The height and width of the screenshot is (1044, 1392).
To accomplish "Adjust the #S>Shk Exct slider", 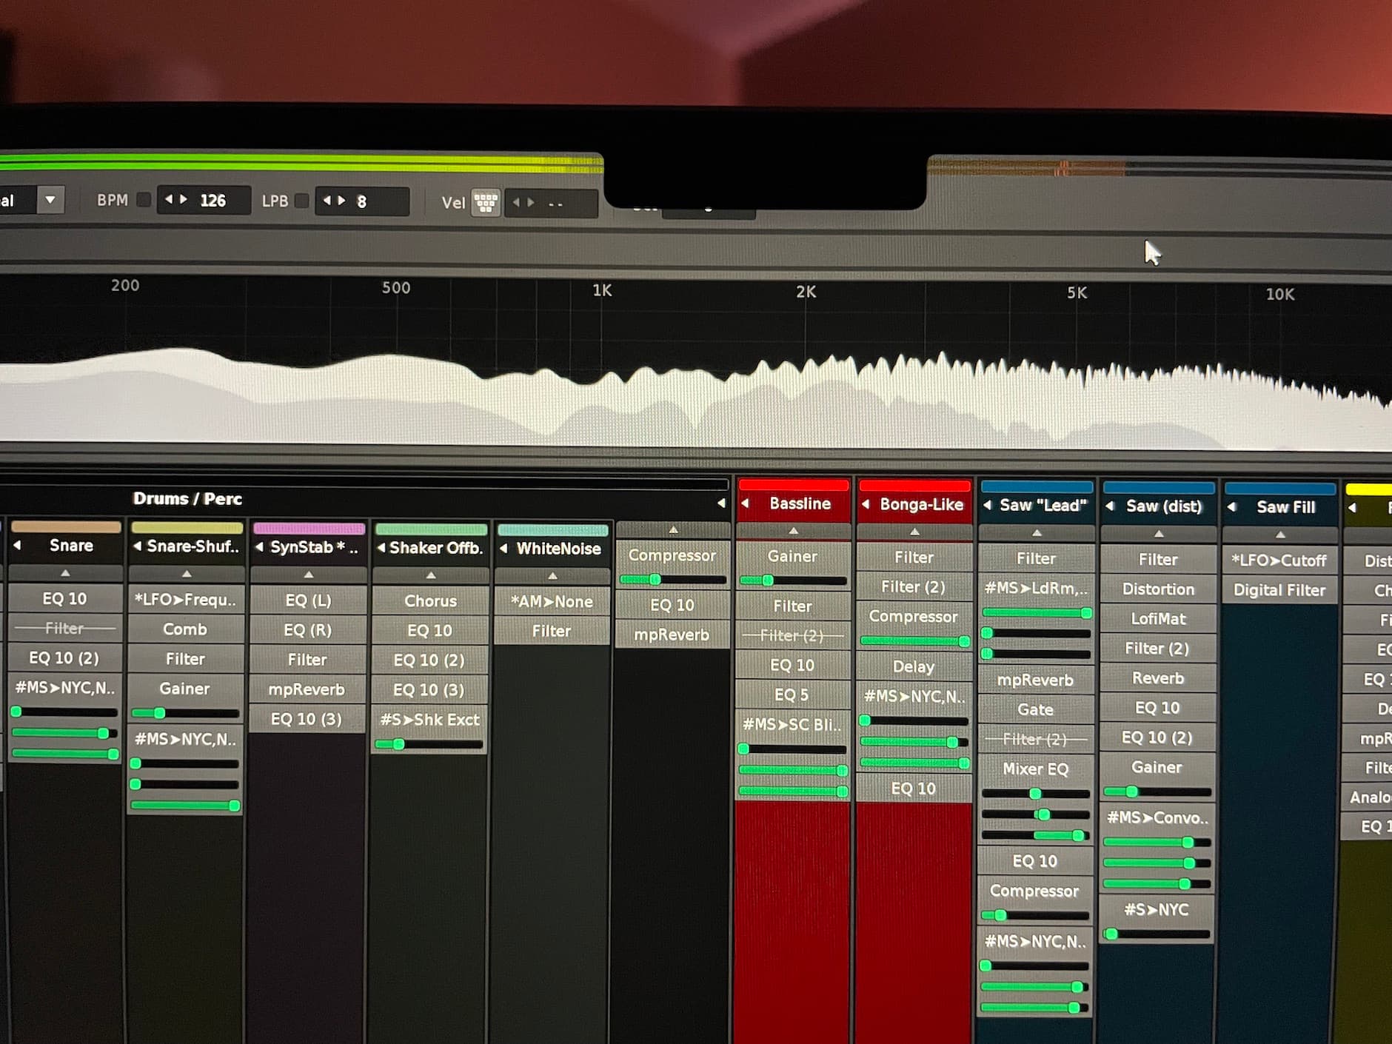I will coord(429,744).
